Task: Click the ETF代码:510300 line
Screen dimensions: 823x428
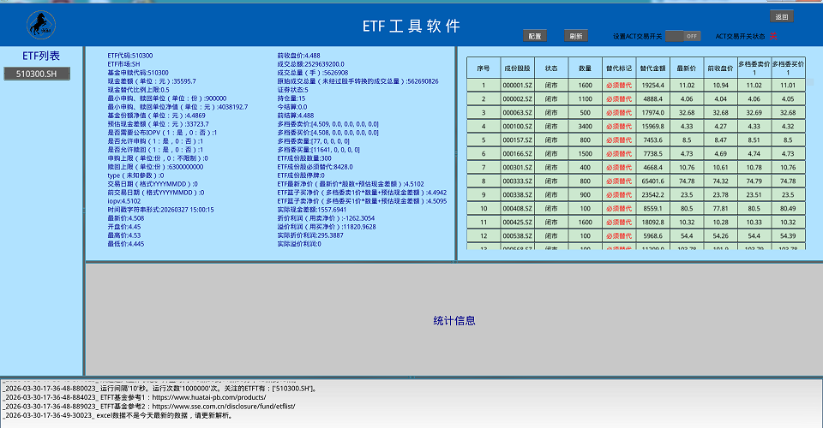Action: (130, 56)
